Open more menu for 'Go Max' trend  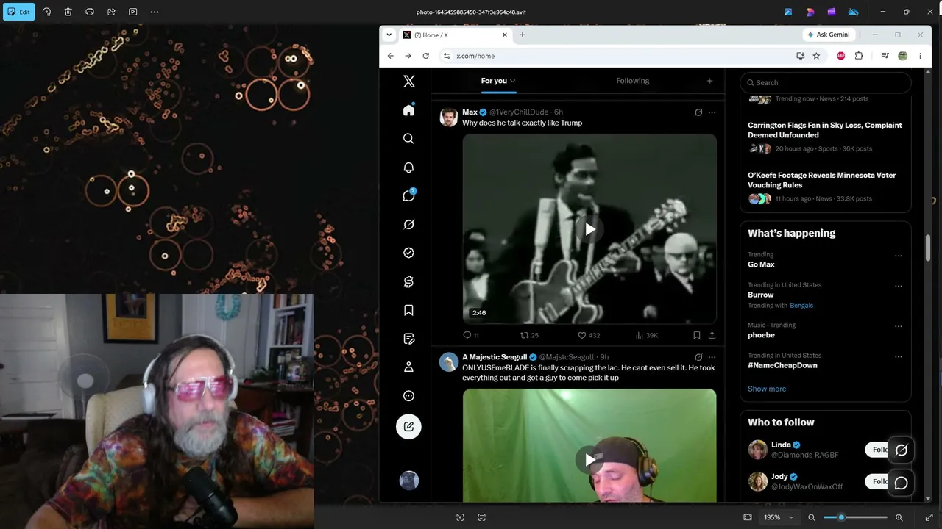[x=899, y=256]
